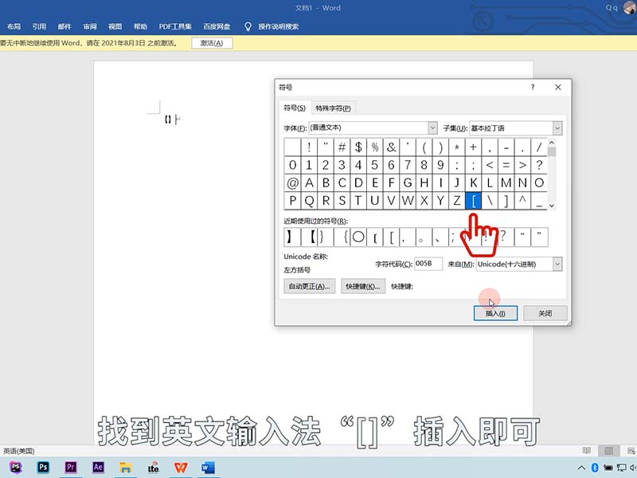
Task: Select the ^ caret symbol in the grid
Action: pos(523,201)
